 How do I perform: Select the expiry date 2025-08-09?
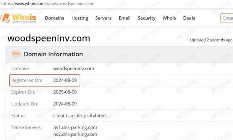(x=65, y=92)
